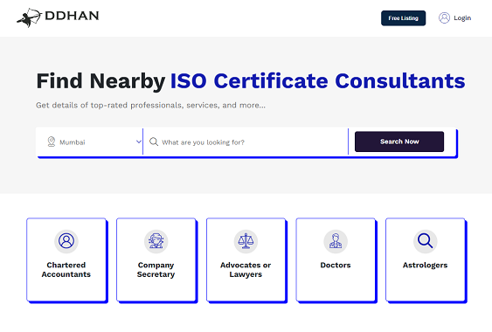The image size is (492, 332).
Task: Open the Advocates or Lawyers label
Action: [x=246, y=270]
